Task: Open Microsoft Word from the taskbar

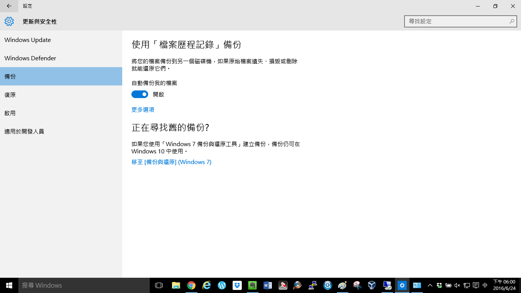Action: point(268,285)
